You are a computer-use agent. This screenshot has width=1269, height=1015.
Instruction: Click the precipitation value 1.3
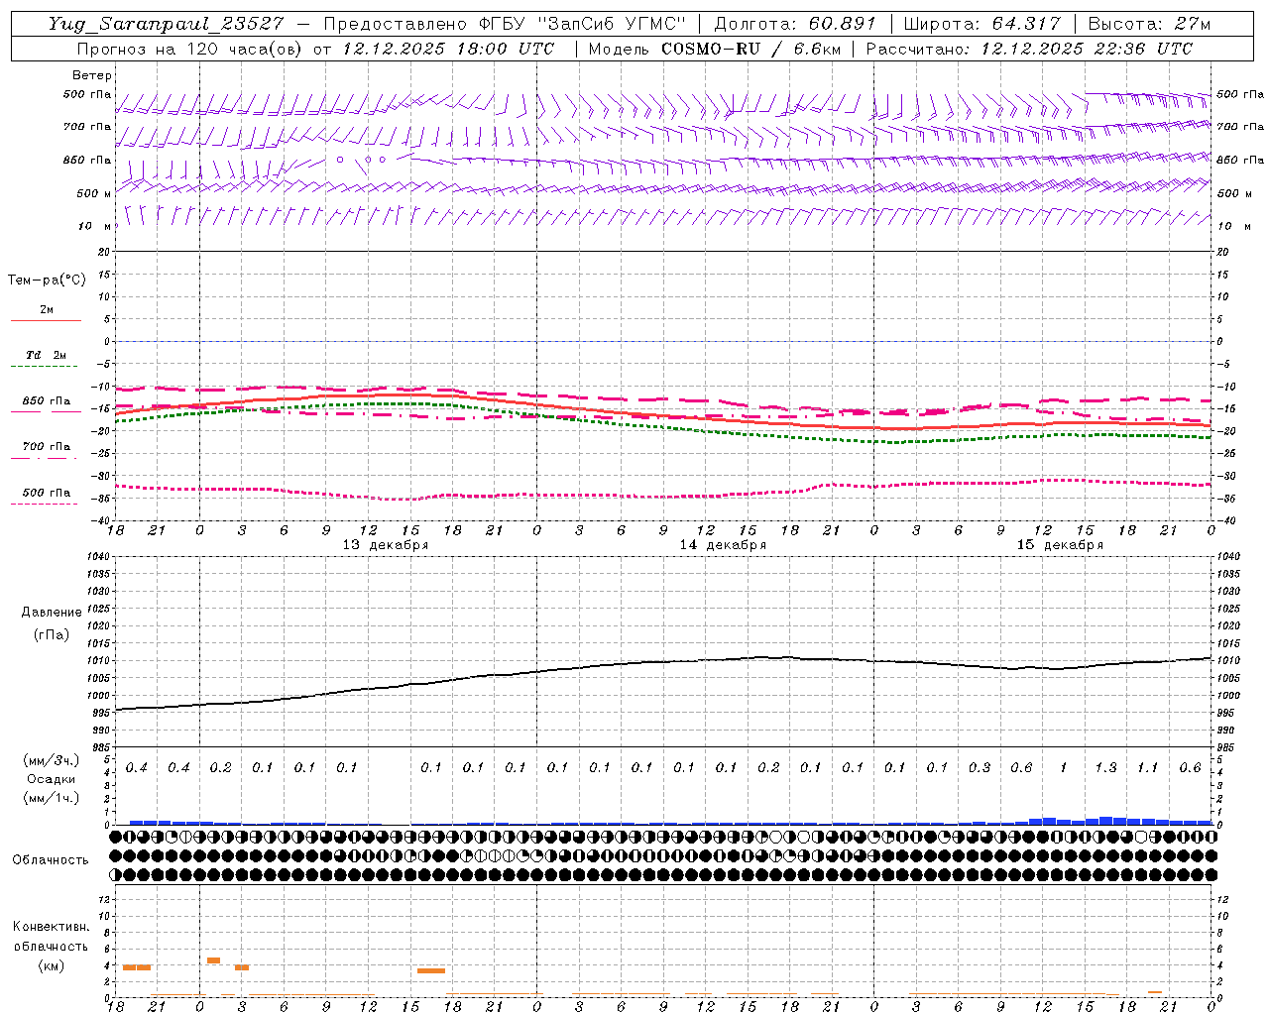(x=1105, y=768)
